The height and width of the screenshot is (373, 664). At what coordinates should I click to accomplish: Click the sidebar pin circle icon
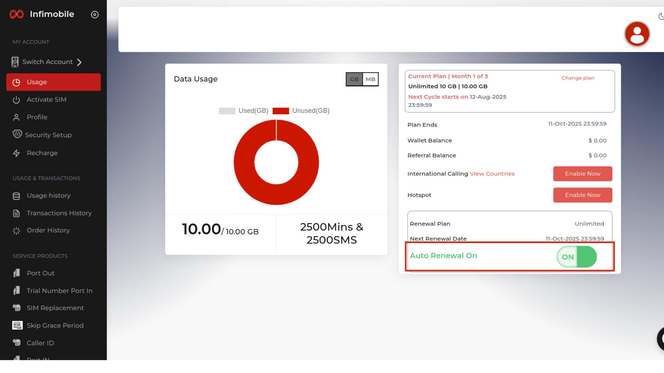tap(95, 15)
